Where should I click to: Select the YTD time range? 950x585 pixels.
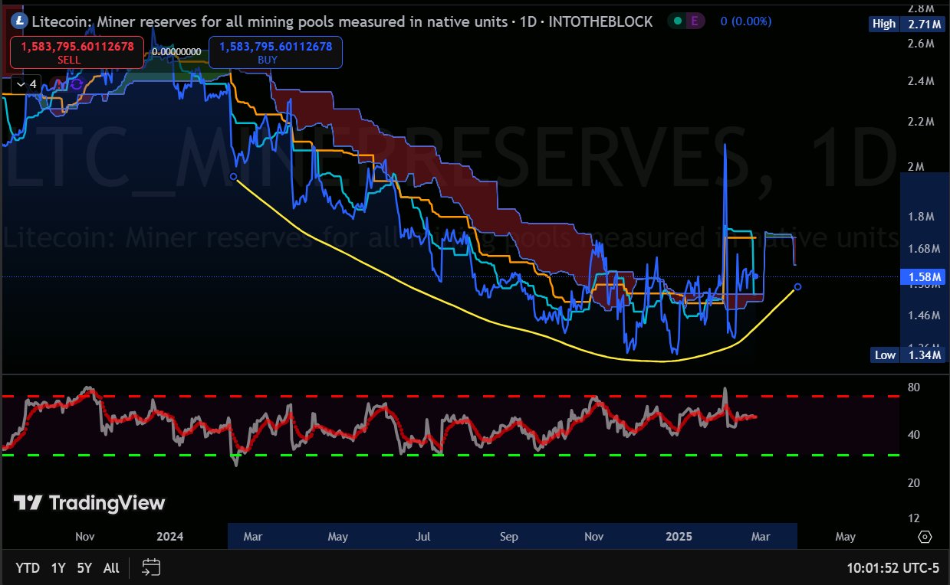click(x=28, y=567)
